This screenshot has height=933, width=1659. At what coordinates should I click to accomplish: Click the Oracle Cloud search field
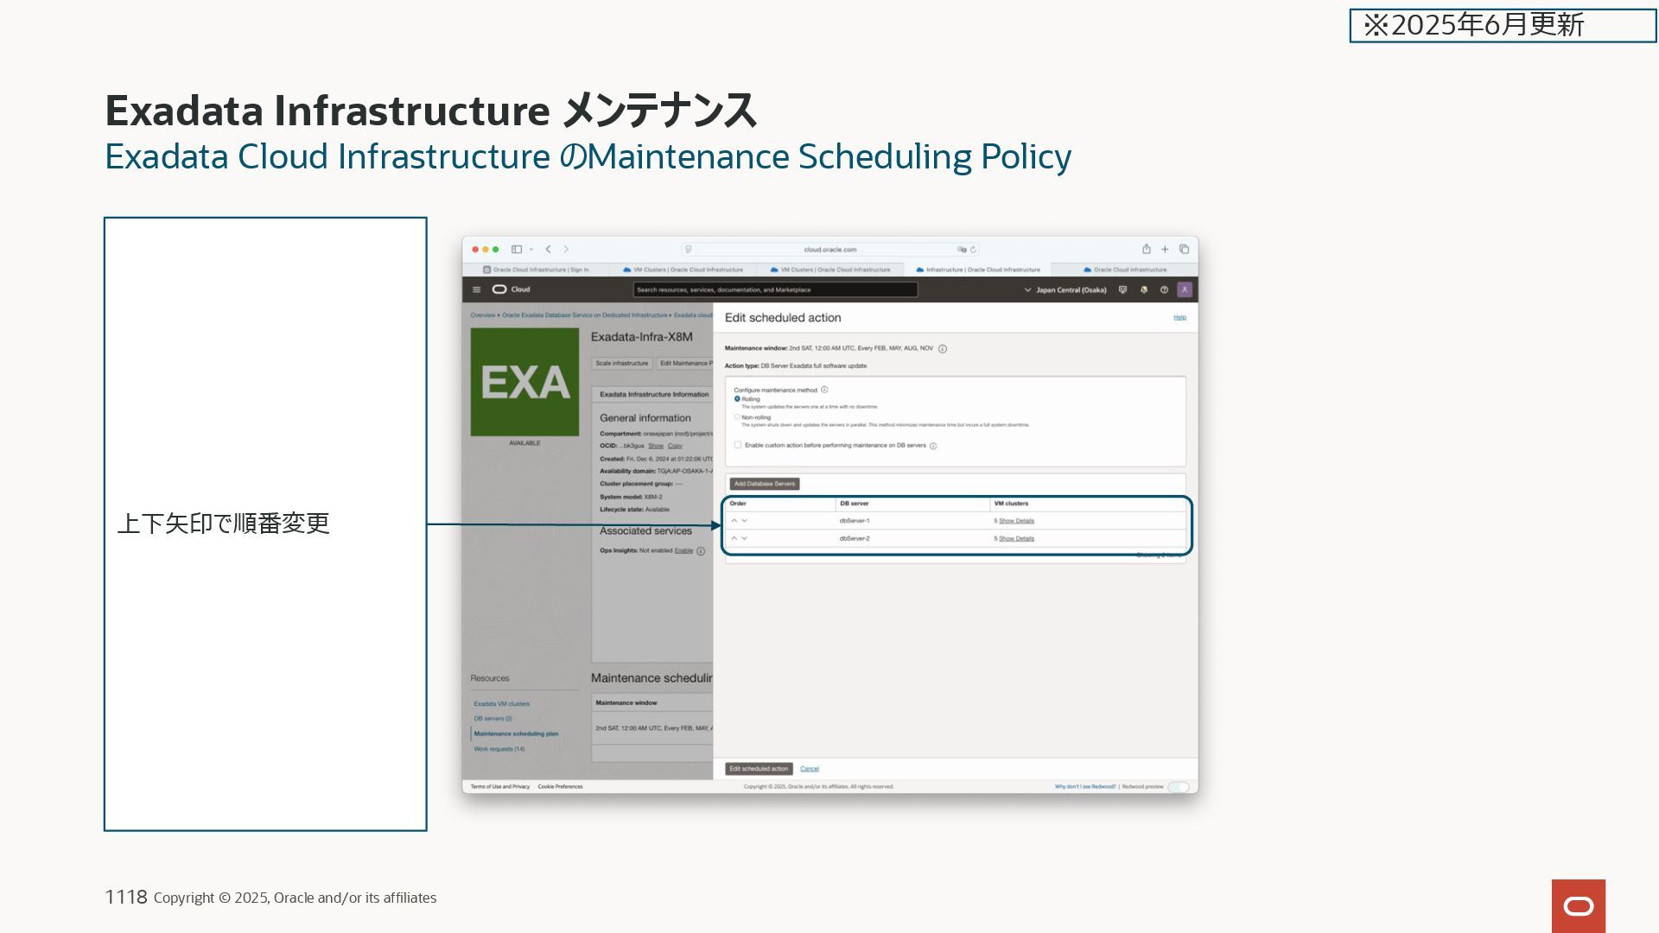tap(775, 290)
